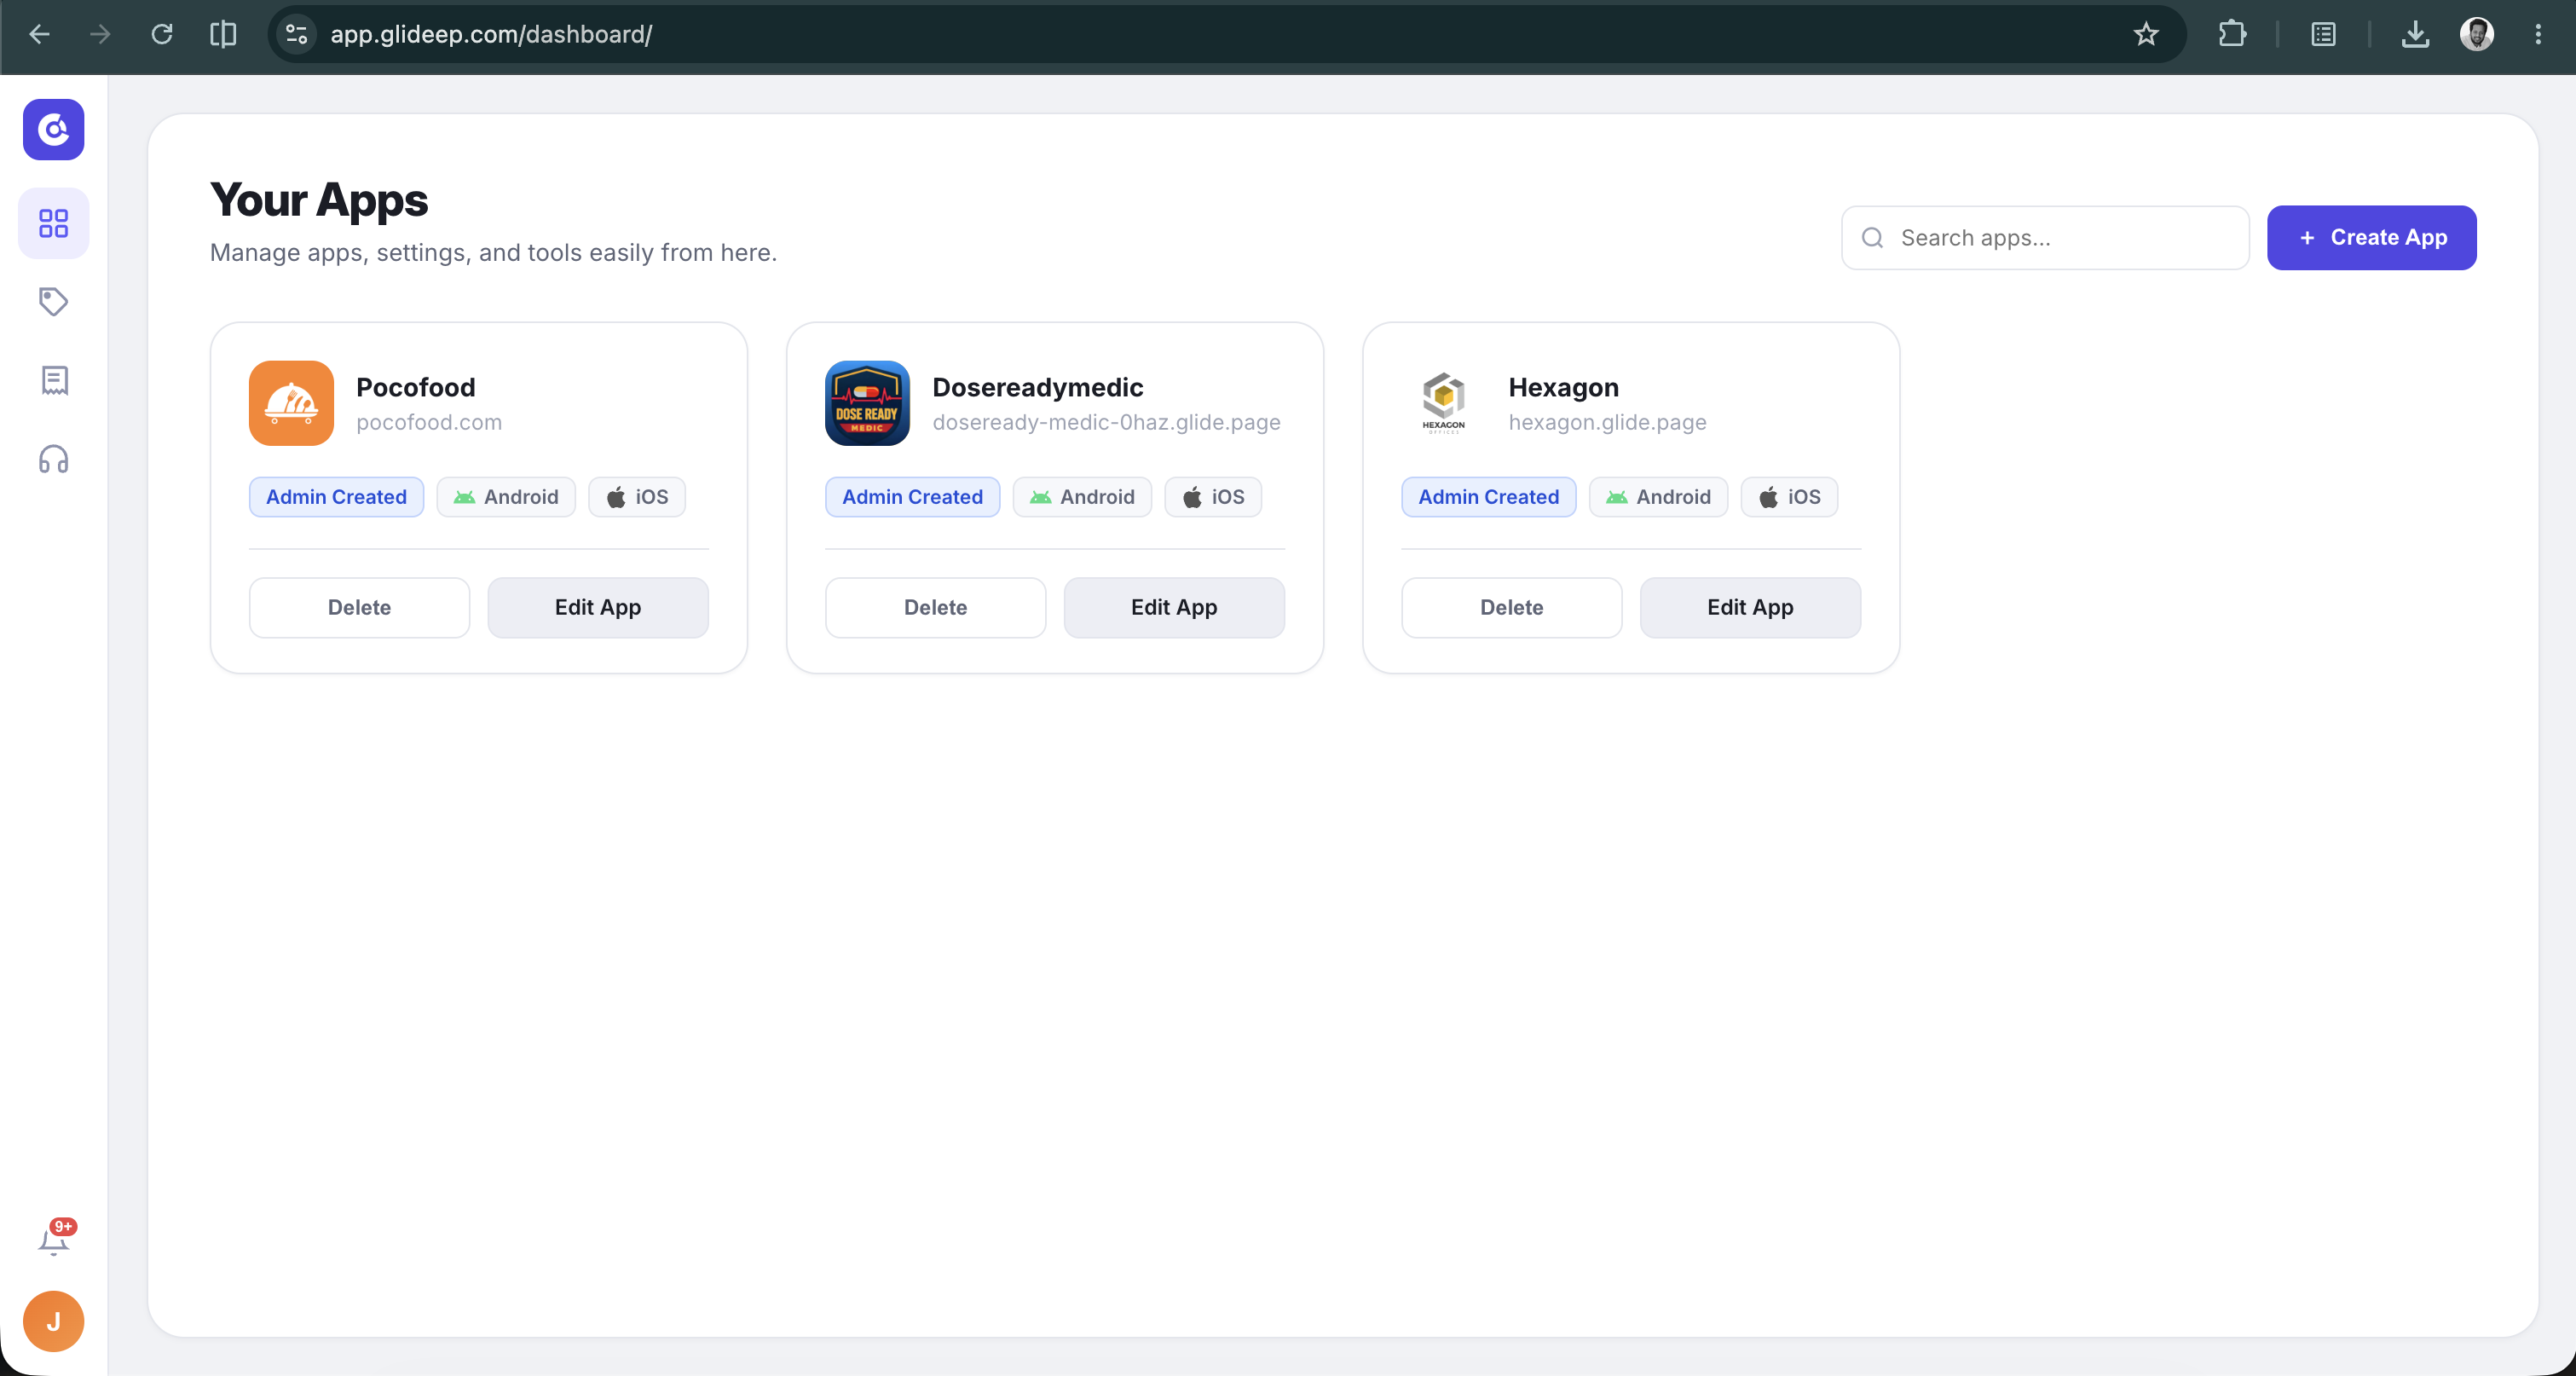Click the browser forward arrow
The image size is (2576, 1376).
100,34
